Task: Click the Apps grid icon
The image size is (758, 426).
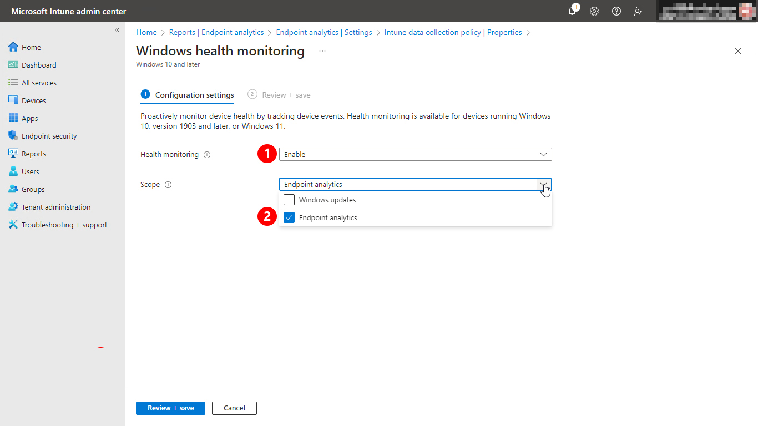Action: coord(13,118)
